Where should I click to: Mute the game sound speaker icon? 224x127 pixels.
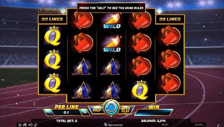tap(30, 125)
